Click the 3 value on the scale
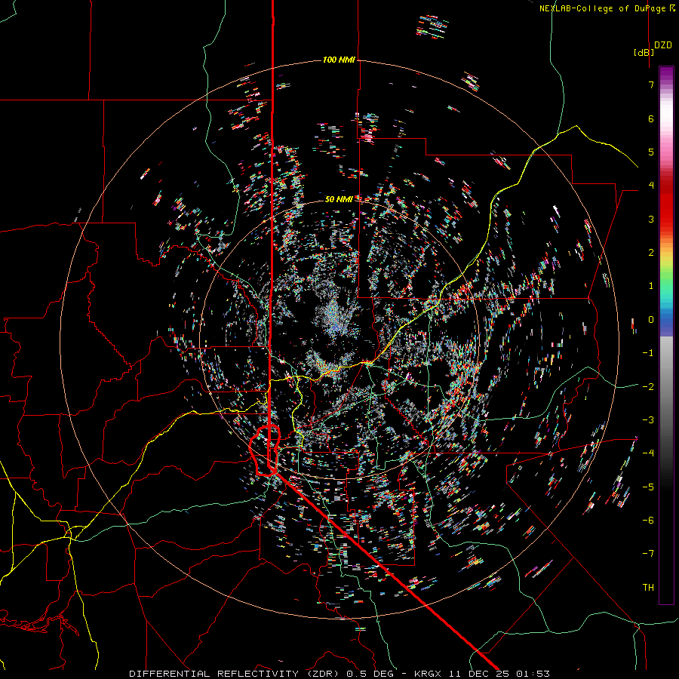 [x=651, y=219]
